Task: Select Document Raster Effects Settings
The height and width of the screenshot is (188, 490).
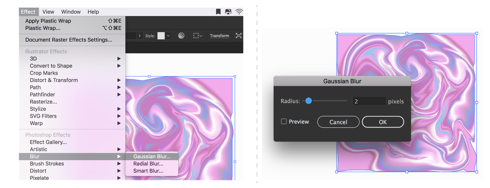Action: tap(69, 40)
